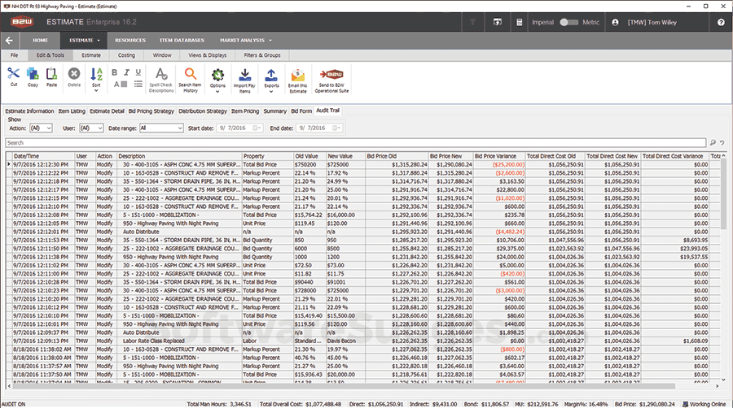The width and height of the screenshot is (733, 408).
Task: Click the Item Databases navigation button
Action: tap(181, 40)
